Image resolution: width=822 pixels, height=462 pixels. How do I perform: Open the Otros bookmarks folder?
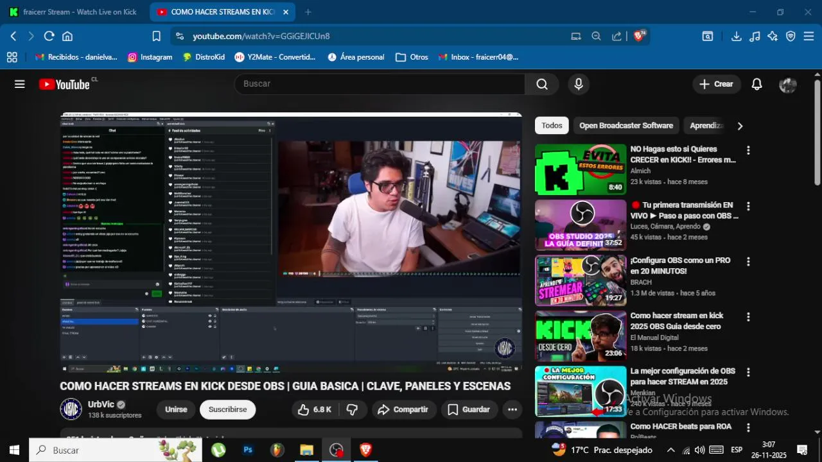pos(412,57)
